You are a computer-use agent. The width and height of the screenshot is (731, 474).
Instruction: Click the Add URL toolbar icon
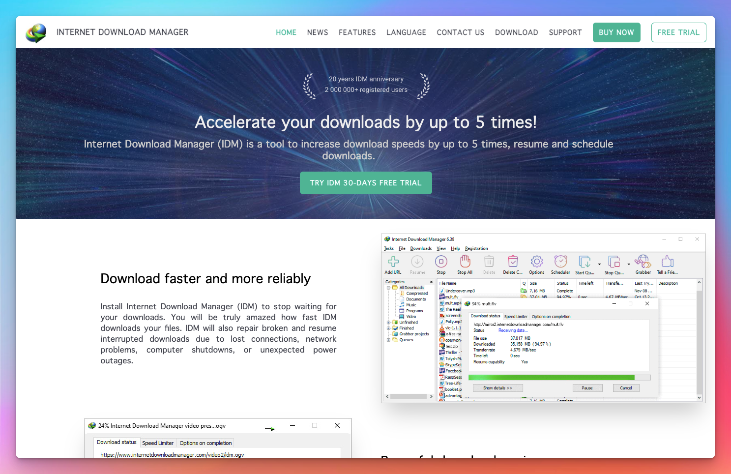[x=393, y=262]
